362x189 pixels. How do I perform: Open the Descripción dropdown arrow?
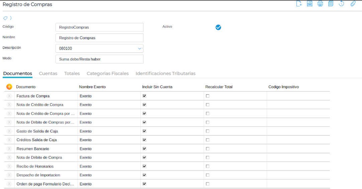[x=140, y=49]
